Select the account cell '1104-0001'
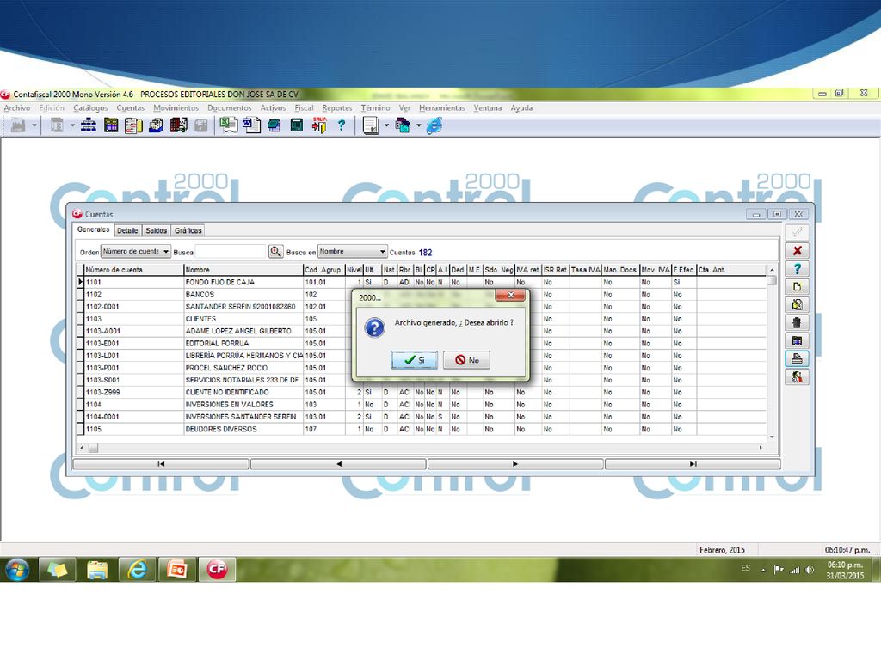This screenshot has height=660, width=881. (133, 417)
